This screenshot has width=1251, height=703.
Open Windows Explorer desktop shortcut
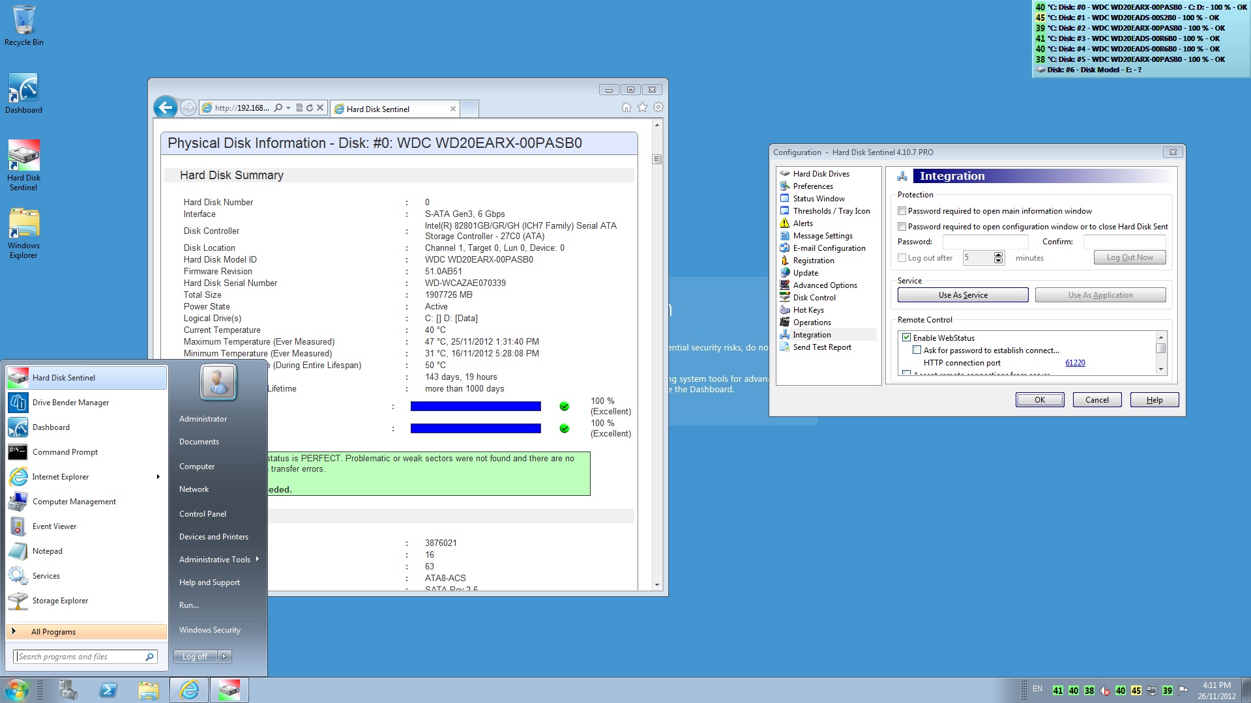[23, 233]
